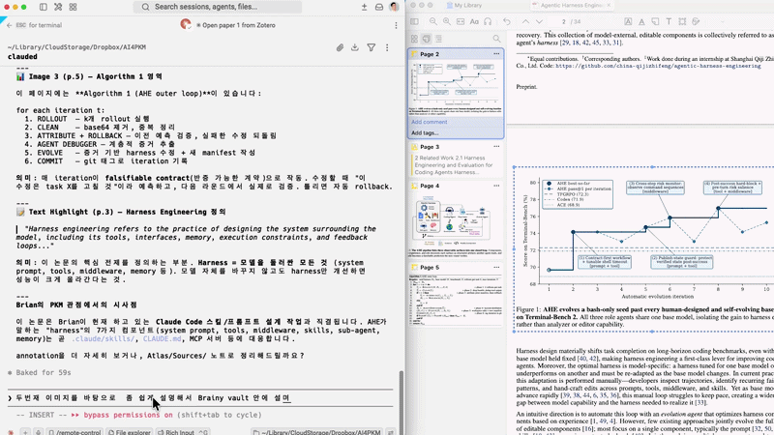The width and height of the screenshot is (774, 435).
Task: Click the .claude/skills/ link in terminal output
Action: 104,339
